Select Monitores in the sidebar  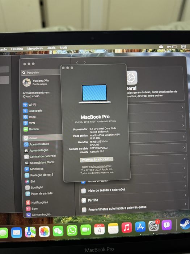(x=34, y=169)
